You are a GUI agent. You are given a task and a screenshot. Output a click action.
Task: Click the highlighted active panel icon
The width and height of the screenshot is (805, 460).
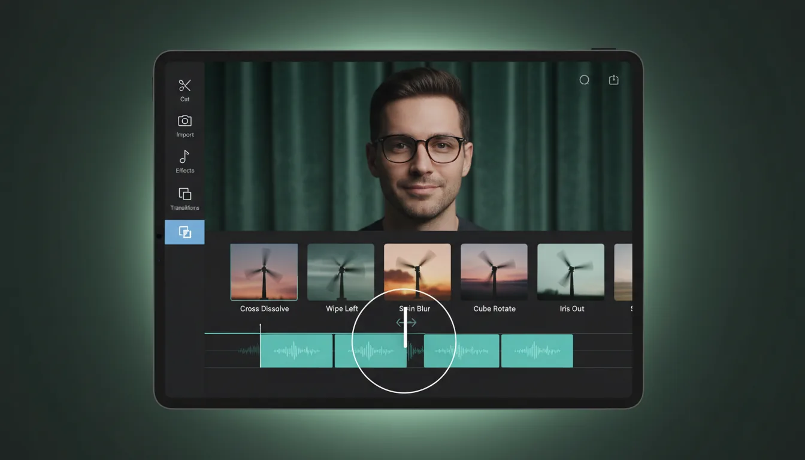pos(184,232)
